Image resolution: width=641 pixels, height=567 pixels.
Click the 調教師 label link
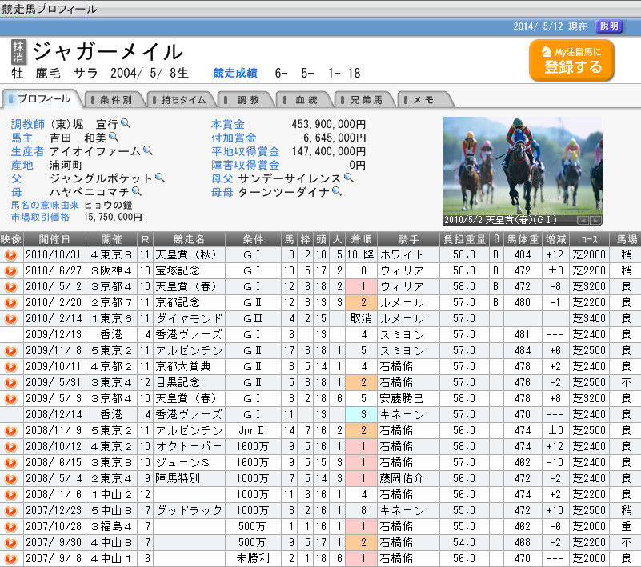[28, 124]
